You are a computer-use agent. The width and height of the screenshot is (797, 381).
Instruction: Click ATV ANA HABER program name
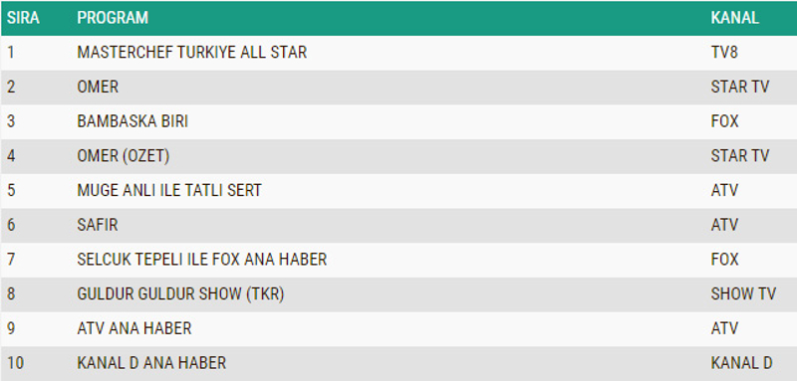coord(134,328)
